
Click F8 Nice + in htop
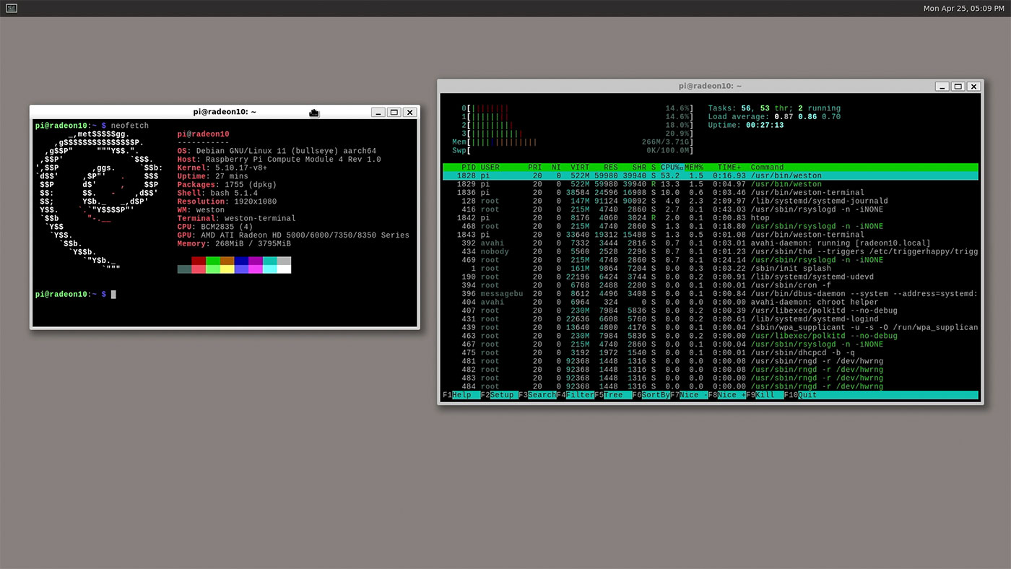tap(727, 395)
